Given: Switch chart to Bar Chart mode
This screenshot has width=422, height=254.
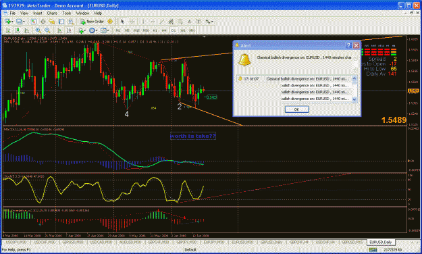Looking at the screenshot, I should [8, 30].
